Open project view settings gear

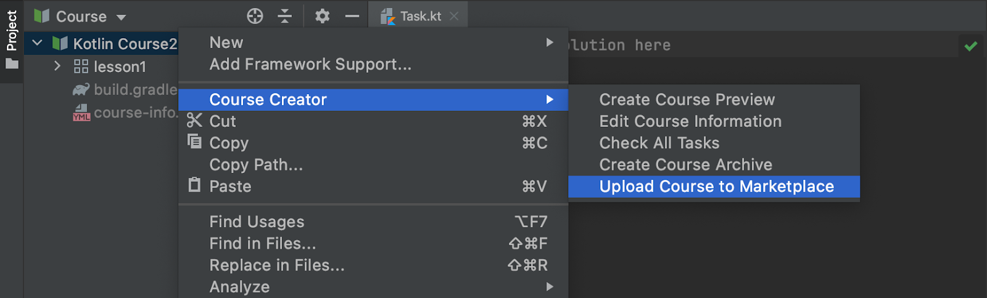point(322,16)
